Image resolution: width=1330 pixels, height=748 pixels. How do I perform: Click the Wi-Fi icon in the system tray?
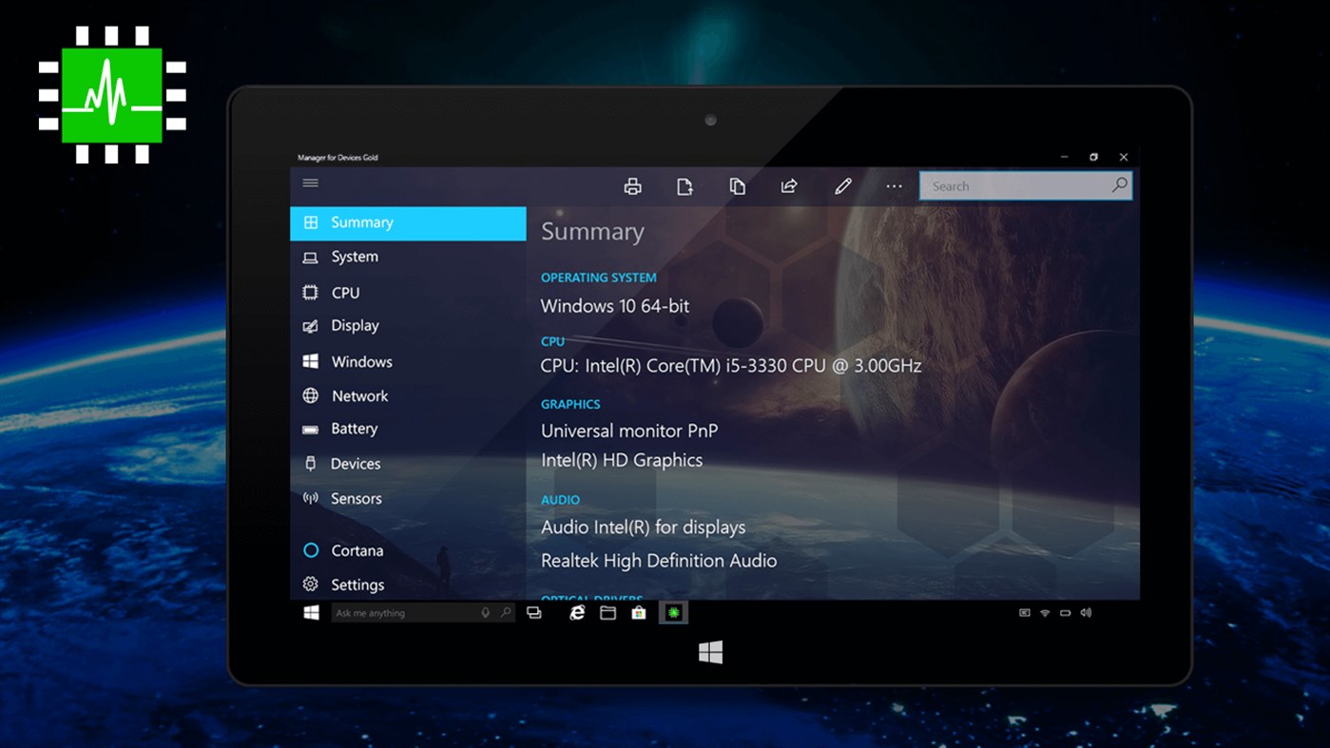(x=1044, y=612)
